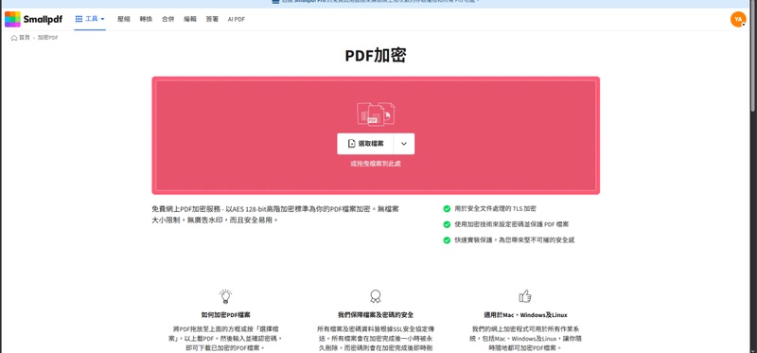This screenshot has height=353, width=757.
Task: Click the thumbs-up icon above 適用於Mac
Action: (x=525, y=296)
